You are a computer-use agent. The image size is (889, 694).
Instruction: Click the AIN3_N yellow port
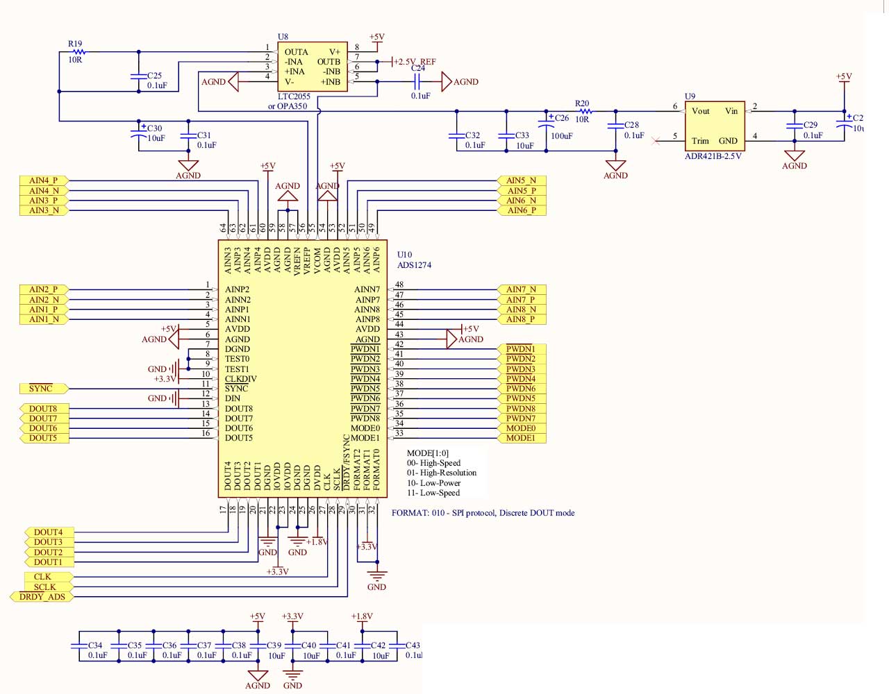[x=44, y=210]
